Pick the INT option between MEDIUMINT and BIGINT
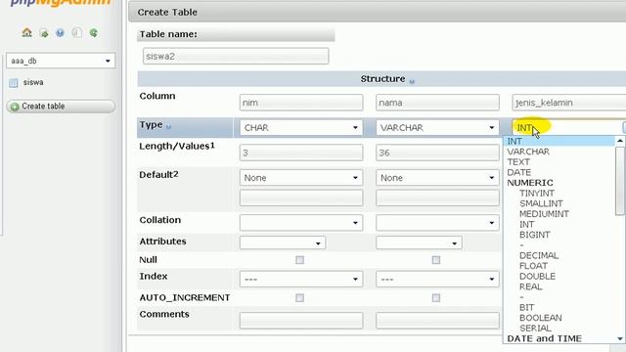This screenshot has width=626, height=352. coord(526,224)
